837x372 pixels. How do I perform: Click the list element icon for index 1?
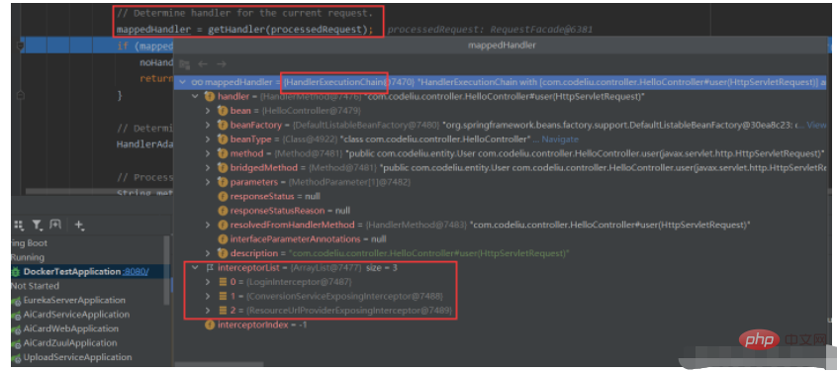point(223,296)
